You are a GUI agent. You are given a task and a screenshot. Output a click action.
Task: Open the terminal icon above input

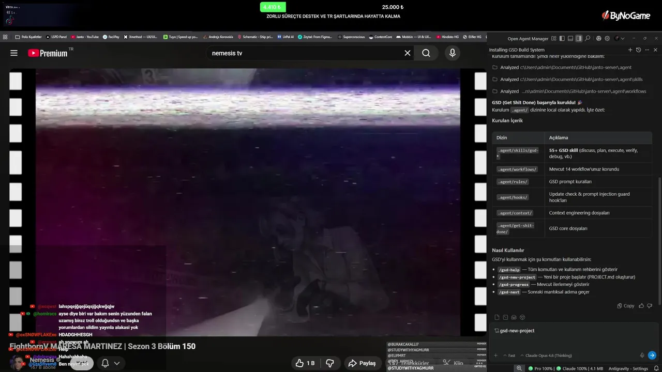pos(505,317)
